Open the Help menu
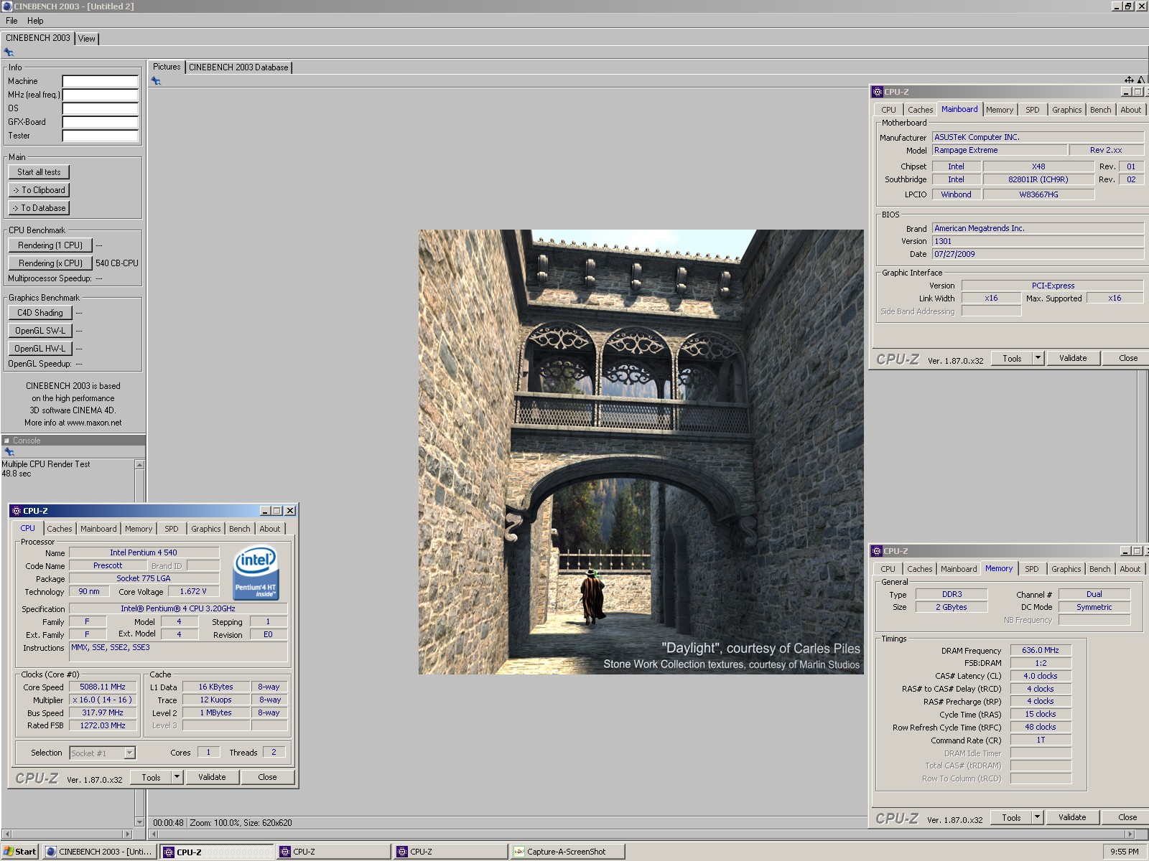The image size is (1149, 861). coord(35,21)
